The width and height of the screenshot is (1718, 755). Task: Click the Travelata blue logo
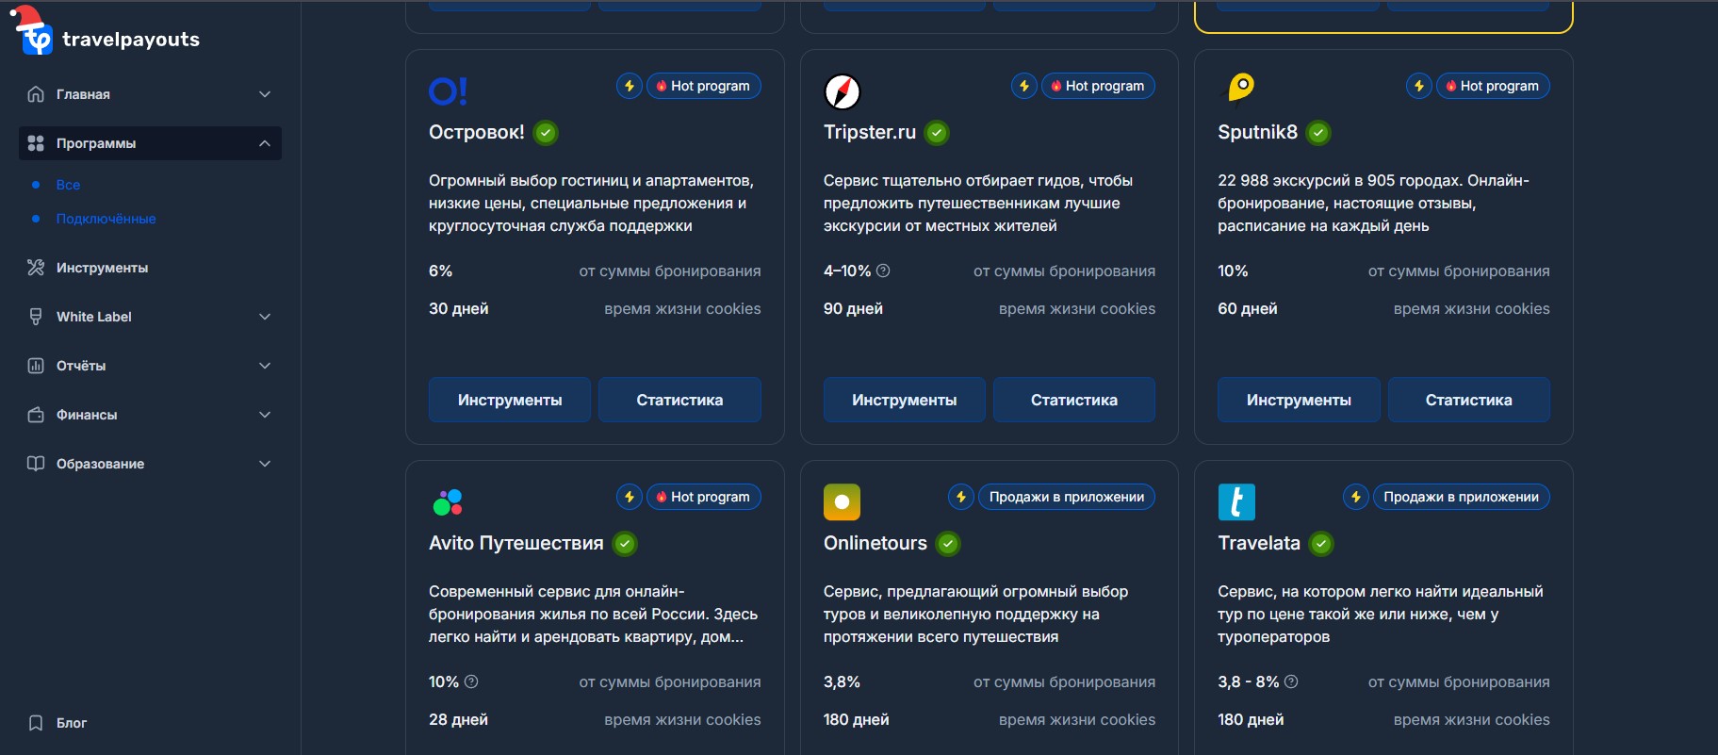[x=1236, y=502]
